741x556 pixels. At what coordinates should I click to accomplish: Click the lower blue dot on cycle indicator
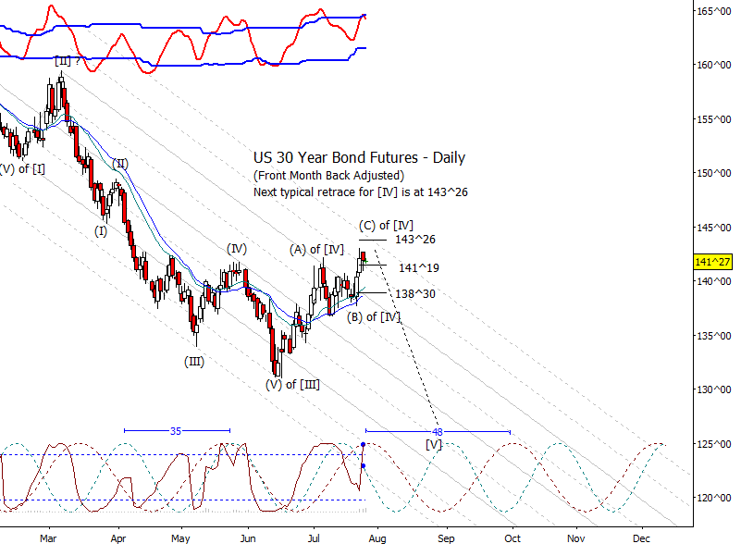click(x=363, y=466)
